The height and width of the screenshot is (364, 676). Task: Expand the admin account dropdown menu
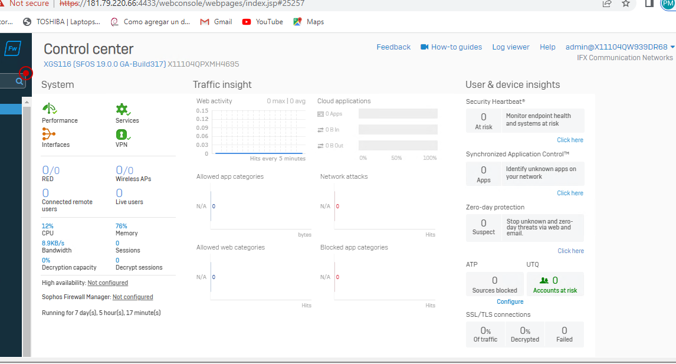672,47
